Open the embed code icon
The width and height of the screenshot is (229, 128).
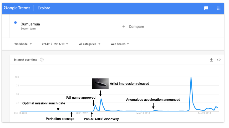coord(219,60)
